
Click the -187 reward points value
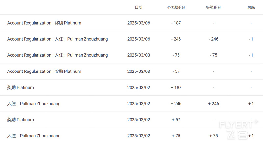point(176,23)
